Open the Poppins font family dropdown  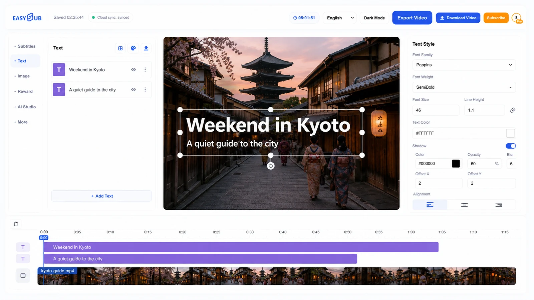tap(464, 65)
